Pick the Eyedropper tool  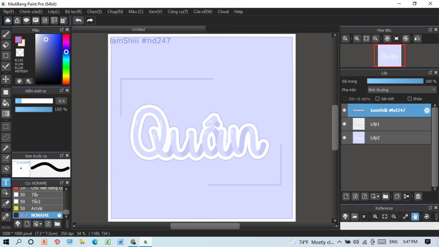point(6,216)
